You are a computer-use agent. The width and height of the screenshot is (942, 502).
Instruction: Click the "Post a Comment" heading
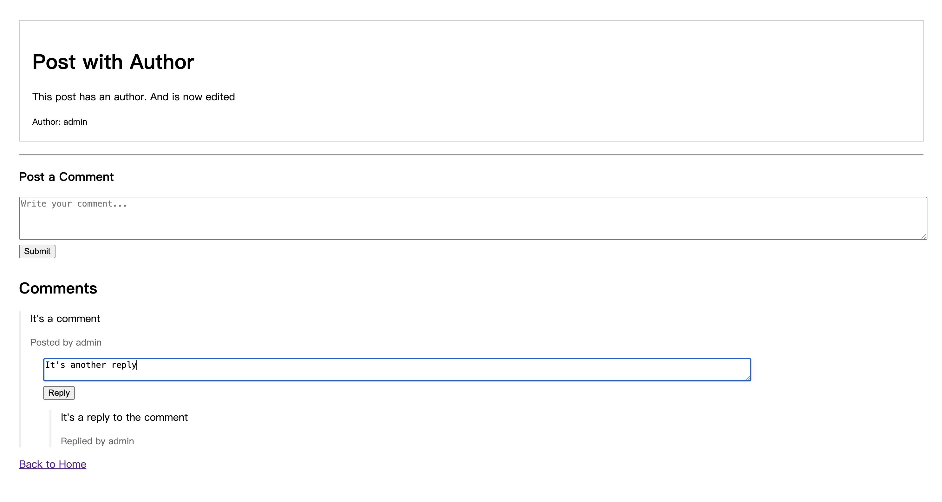66,177
